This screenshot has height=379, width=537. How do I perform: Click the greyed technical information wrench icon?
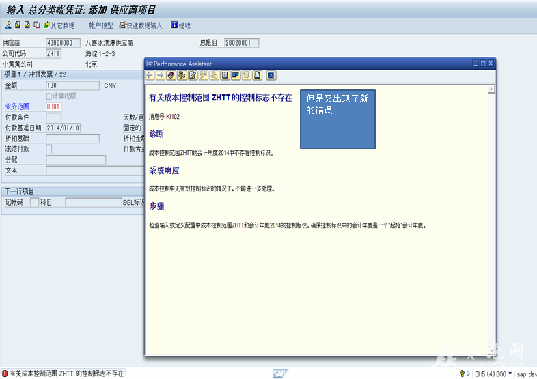click(204, 75)
